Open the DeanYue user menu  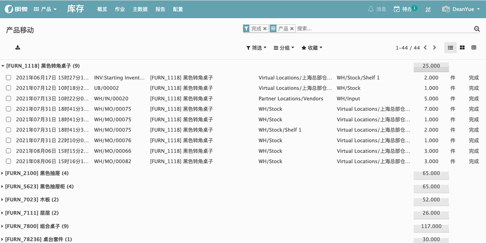[x=461, y=9]
